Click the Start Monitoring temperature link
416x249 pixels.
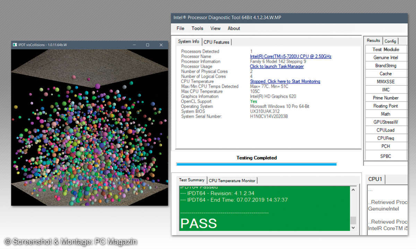(x=285, y=81)
